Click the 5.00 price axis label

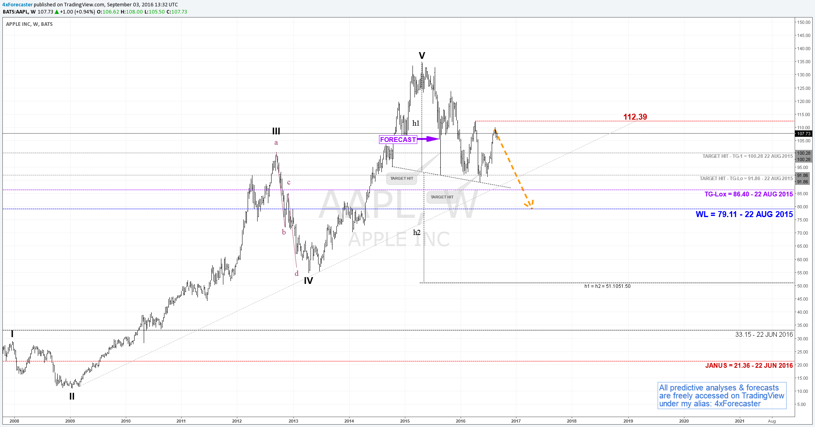801,404
